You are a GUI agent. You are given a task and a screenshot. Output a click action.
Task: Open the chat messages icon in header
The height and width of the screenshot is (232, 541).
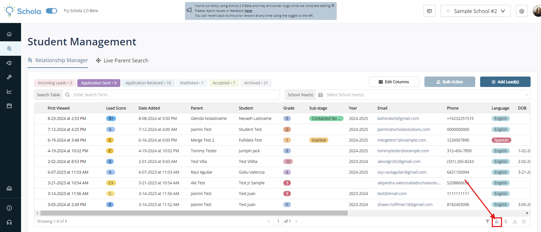click(429, 11)
